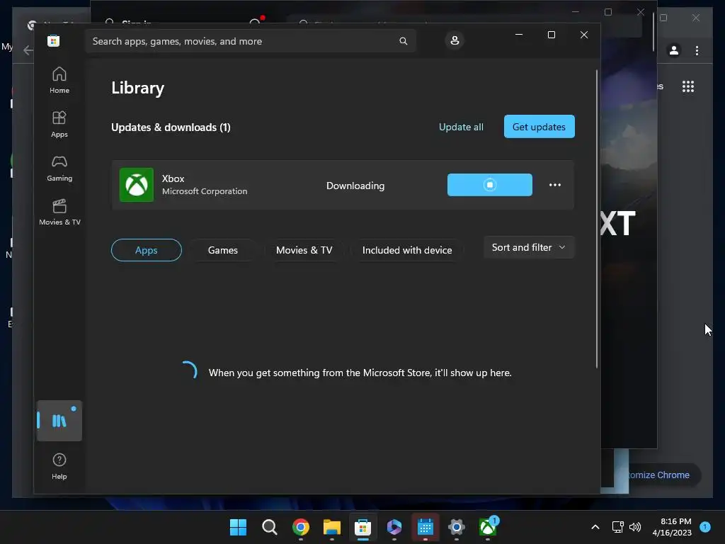Viewport: 725px width, 544px height.
Task: Click the Microsoft Store logo icon
Action: 53,40
